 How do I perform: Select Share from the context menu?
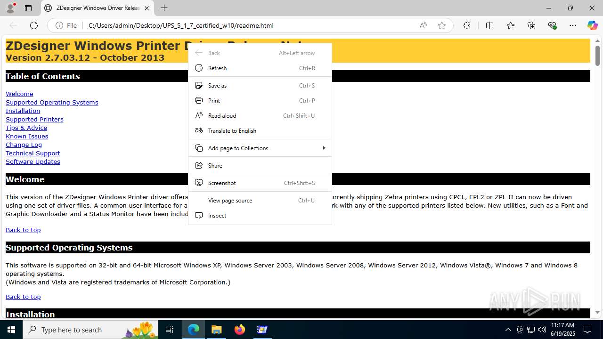(x=260, y=165)
